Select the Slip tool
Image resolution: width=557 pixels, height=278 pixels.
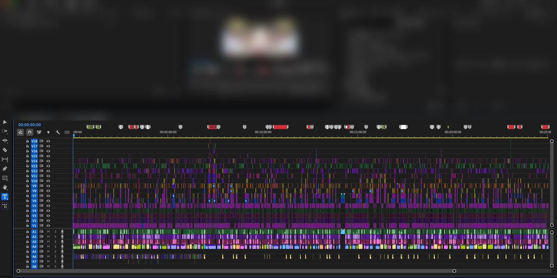[x=5, y=159]
